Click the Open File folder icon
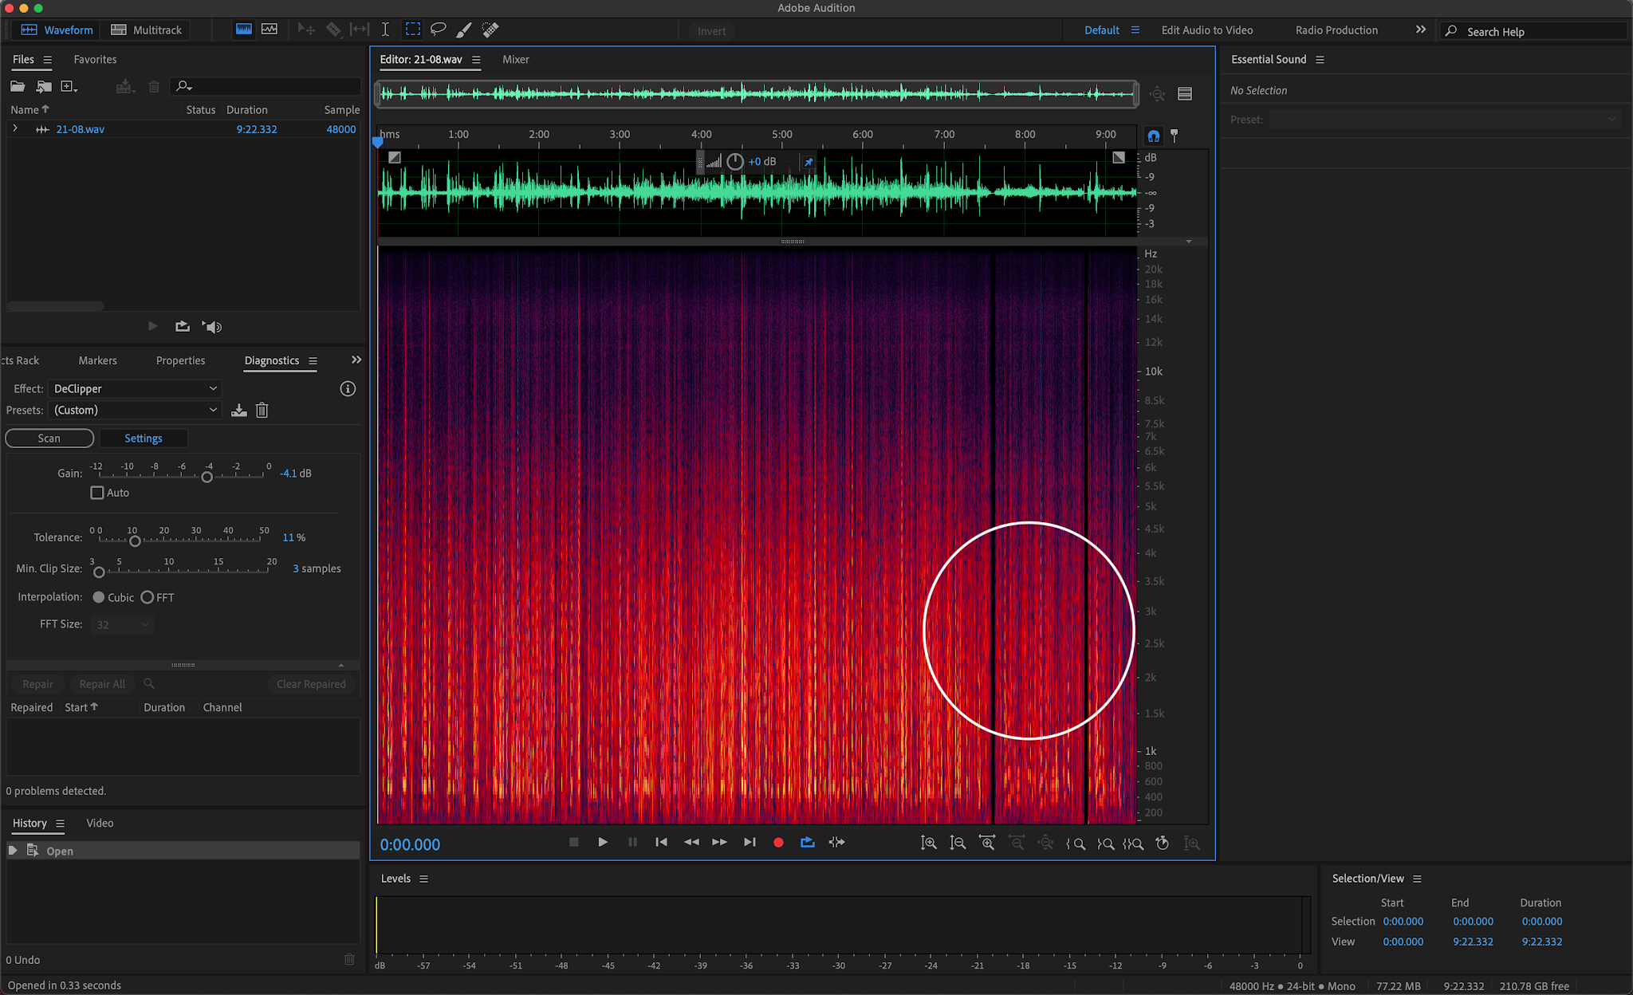 (x=18, y=86)
